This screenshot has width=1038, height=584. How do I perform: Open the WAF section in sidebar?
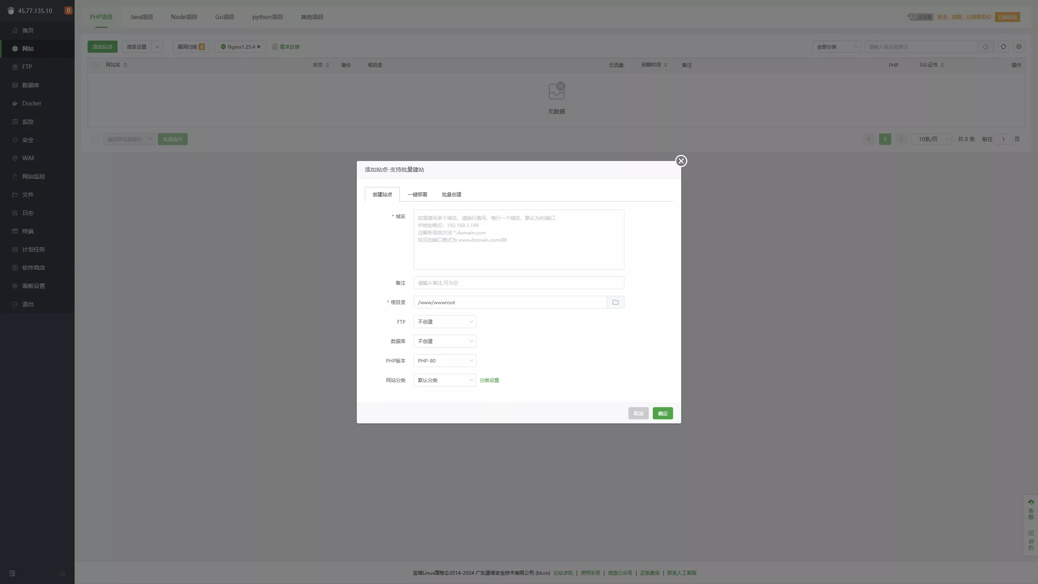(29, 158)
